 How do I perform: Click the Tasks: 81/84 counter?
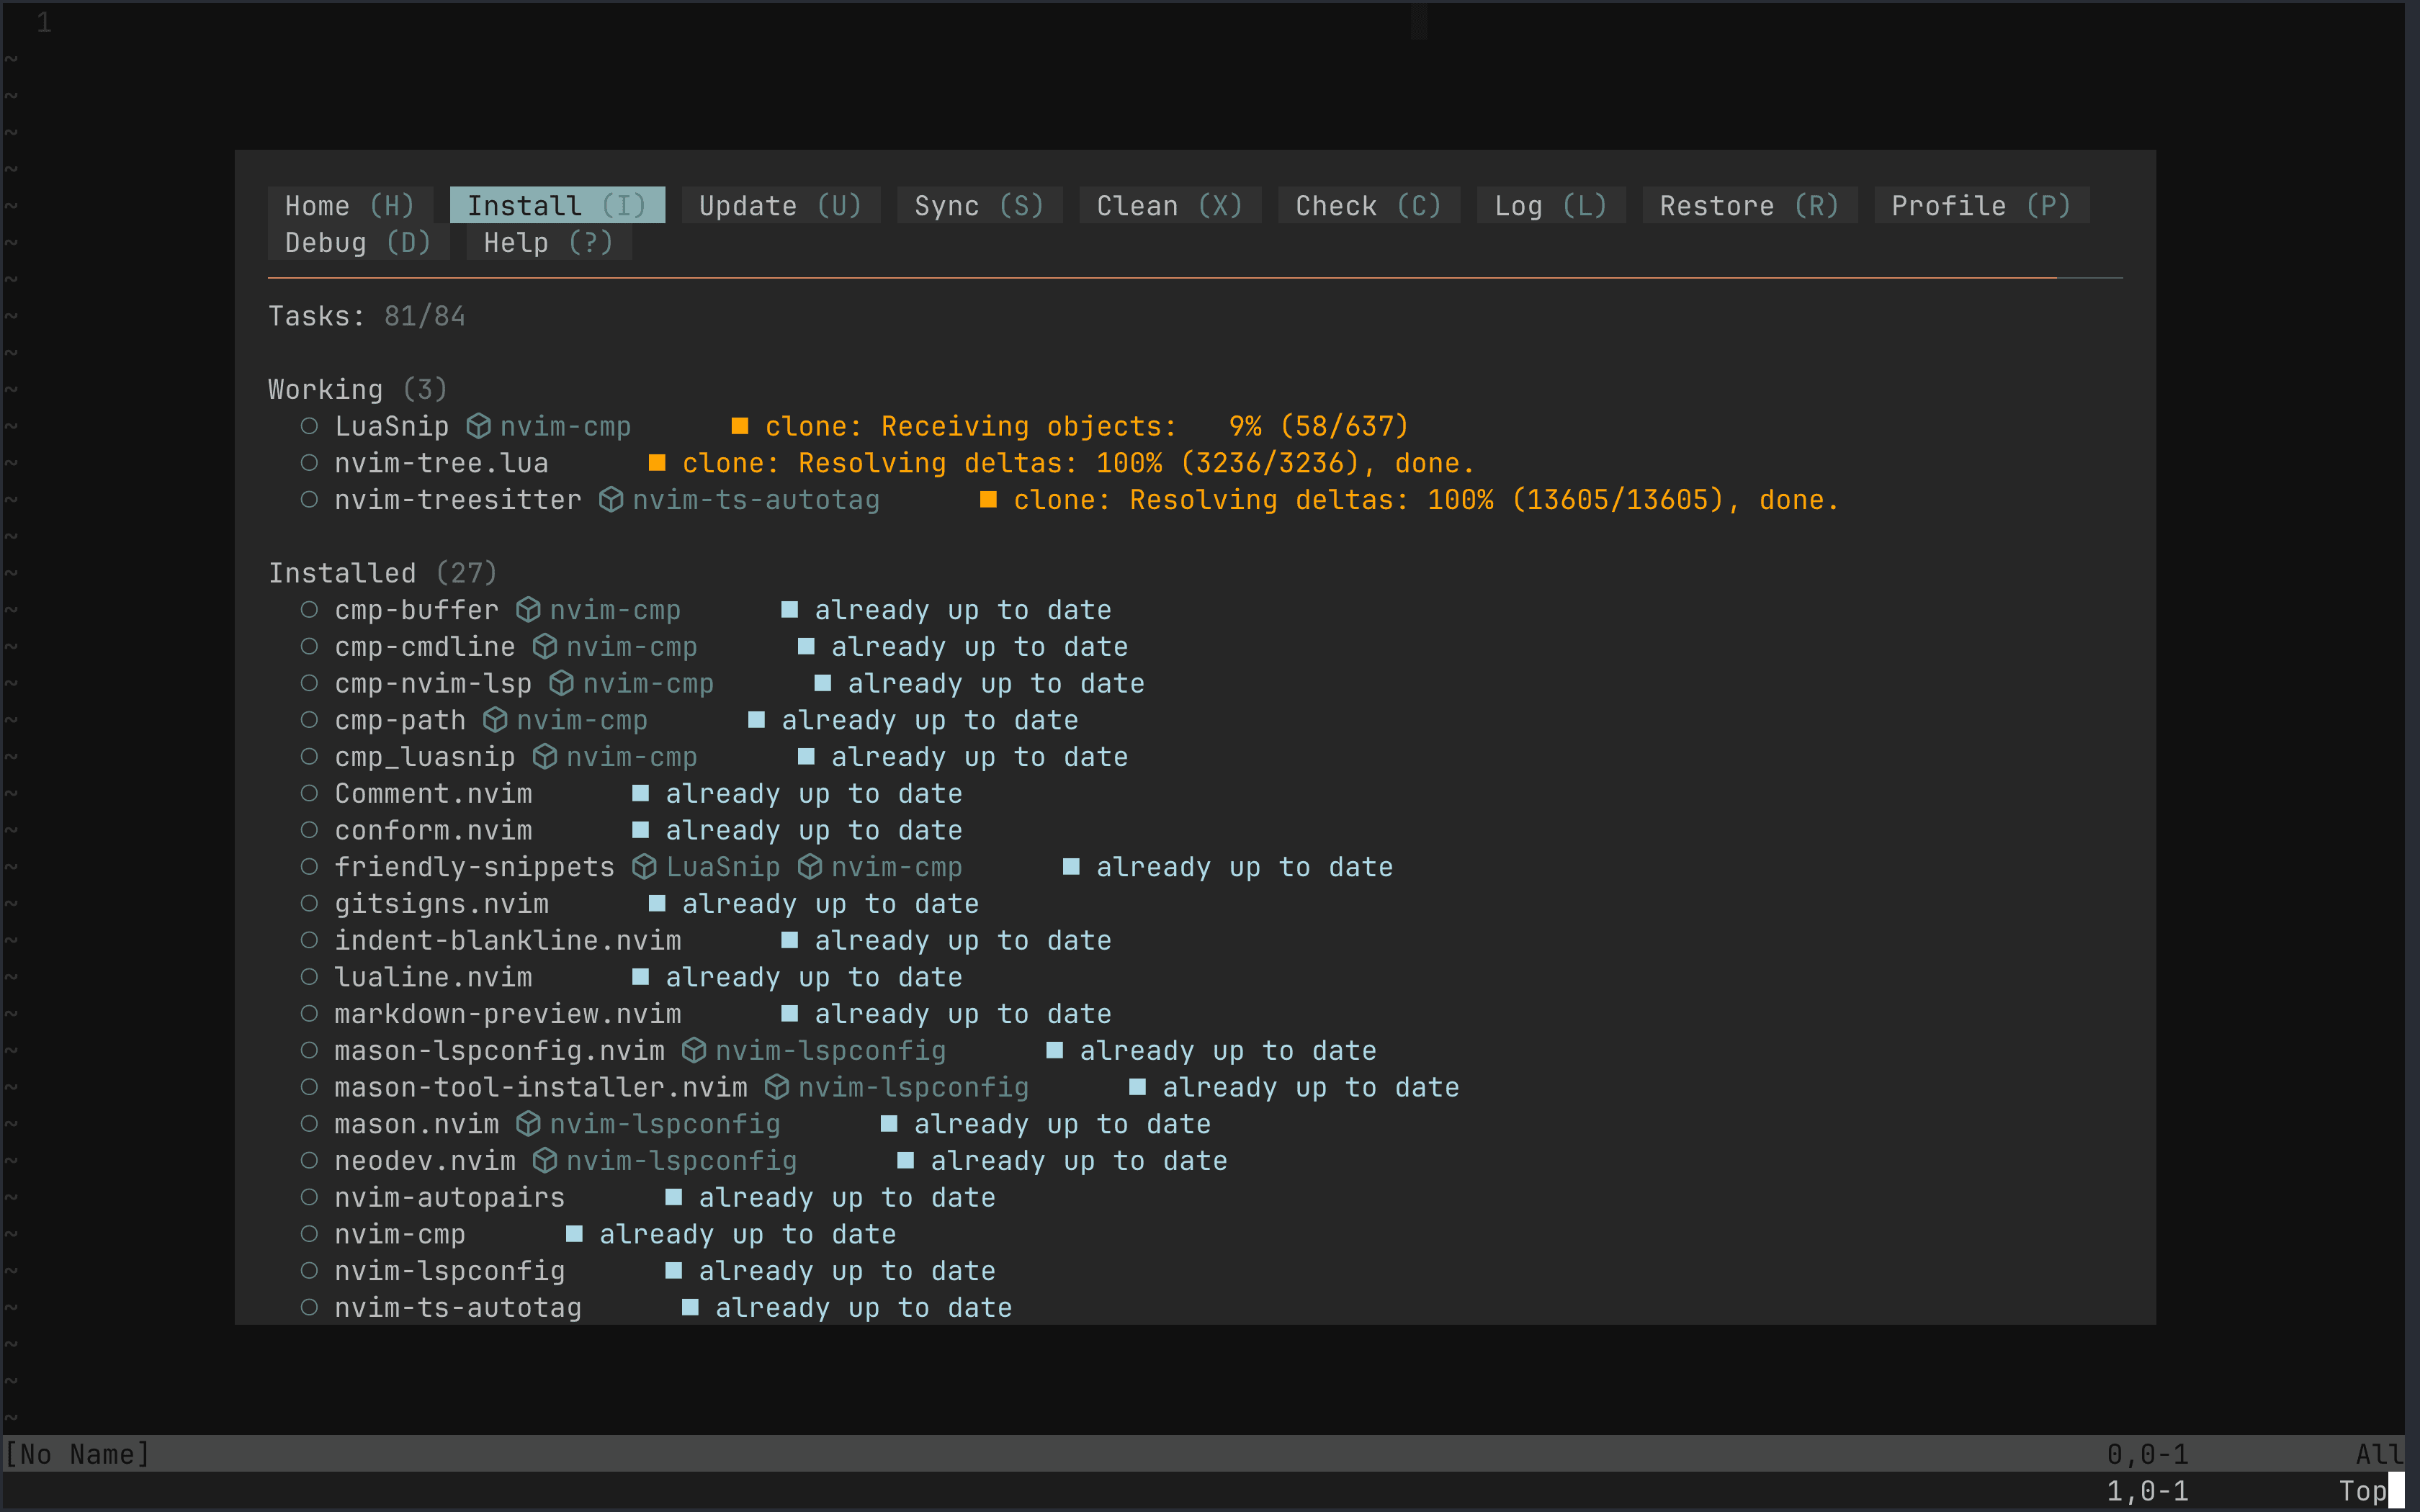point(367,317)
